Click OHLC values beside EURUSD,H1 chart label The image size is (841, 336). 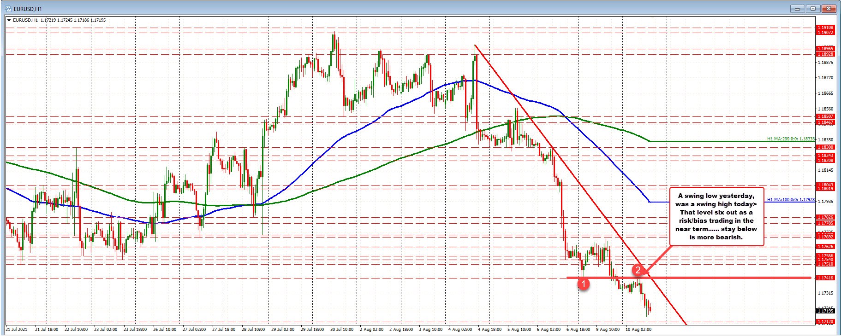coord(73,20)
